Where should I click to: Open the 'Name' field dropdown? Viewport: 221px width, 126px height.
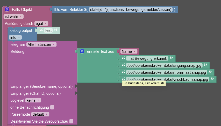129,51
